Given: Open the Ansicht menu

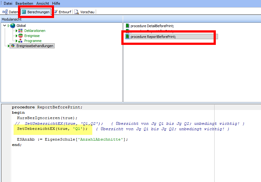Looking at the screenshot, I should 42,3.
